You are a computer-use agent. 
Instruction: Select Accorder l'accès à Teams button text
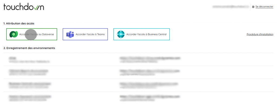[x=90, y=34]
